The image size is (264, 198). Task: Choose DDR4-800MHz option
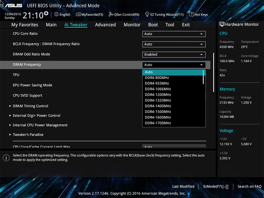173,78
